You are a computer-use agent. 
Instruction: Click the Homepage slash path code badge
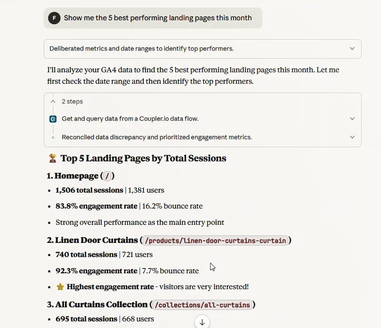coord(106,175)
